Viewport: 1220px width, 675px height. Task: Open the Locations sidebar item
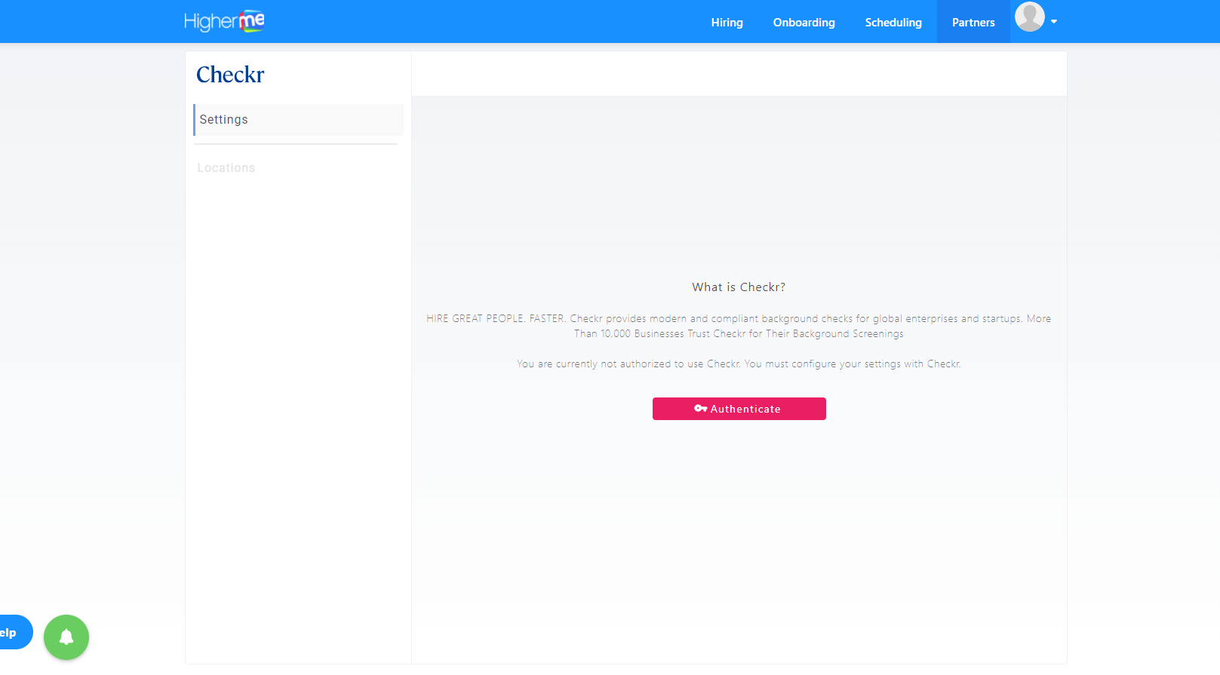[x=226, y=168]
